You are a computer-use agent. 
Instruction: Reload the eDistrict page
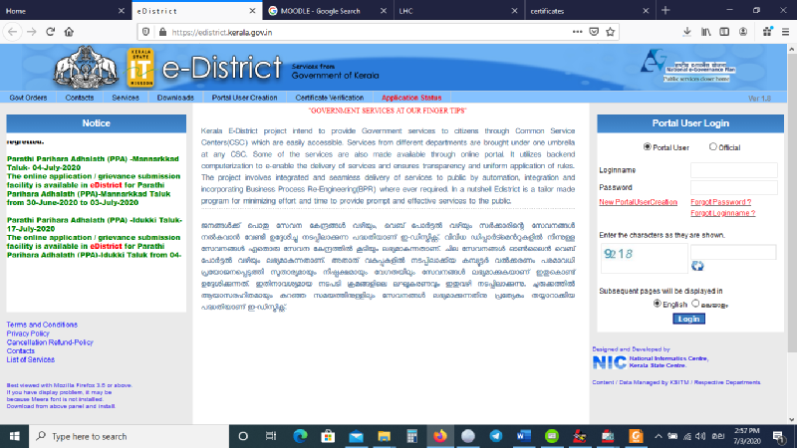pyautogui.click(x=51, y=32)
